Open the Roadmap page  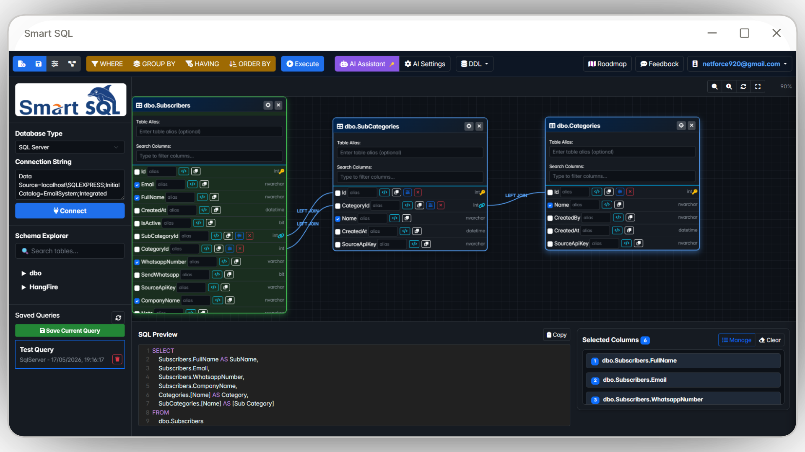[607, 64]
